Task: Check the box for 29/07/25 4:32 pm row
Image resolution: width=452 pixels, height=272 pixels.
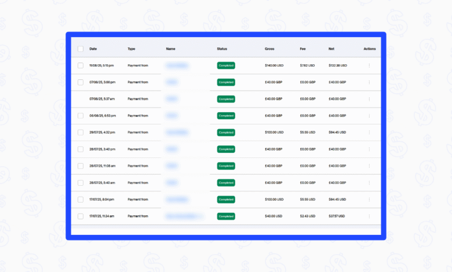Action: pyautogui.click(x=81, y=133)
